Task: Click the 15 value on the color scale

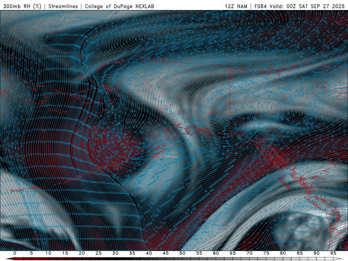Action: [x=65, y=253]
